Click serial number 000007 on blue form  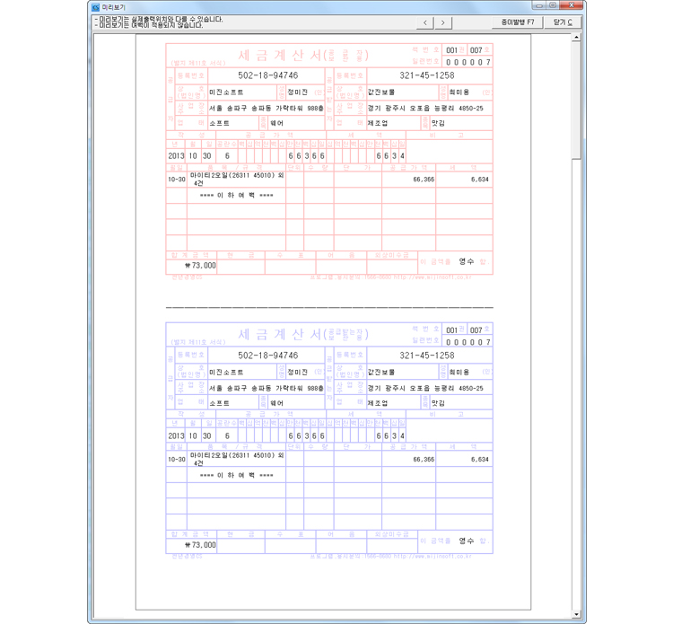[468, 342]
